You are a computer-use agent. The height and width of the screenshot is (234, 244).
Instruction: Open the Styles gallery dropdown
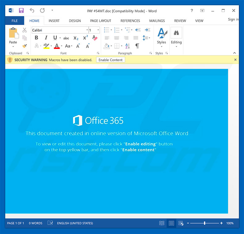pyautogui.click(x=161, y=37)
